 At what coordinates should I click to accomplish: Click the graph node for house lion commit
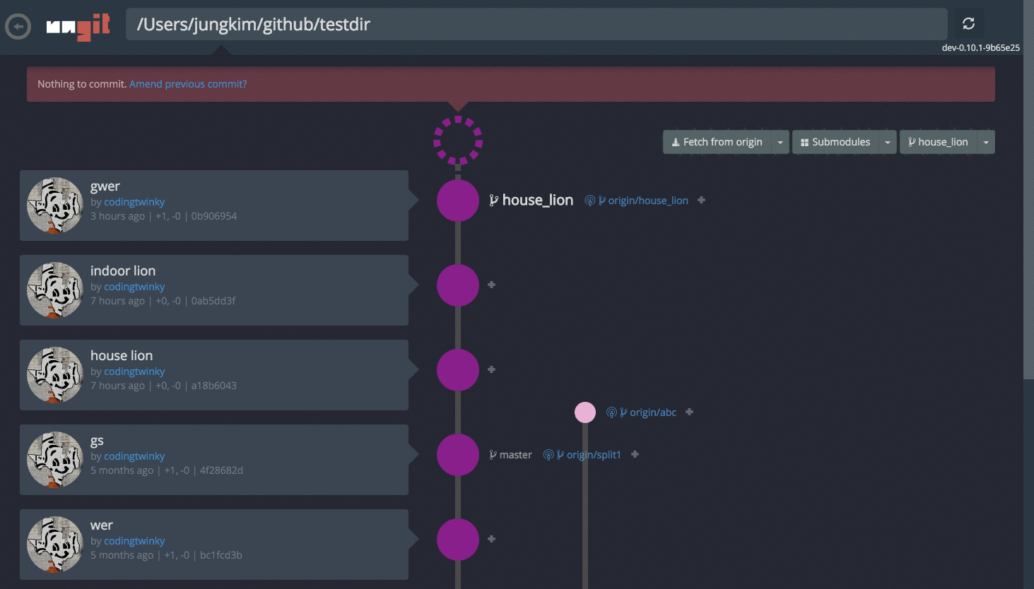(x=458, y=370)
